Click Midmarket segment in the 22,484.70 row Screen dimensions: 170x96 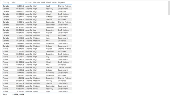[62, 19]
